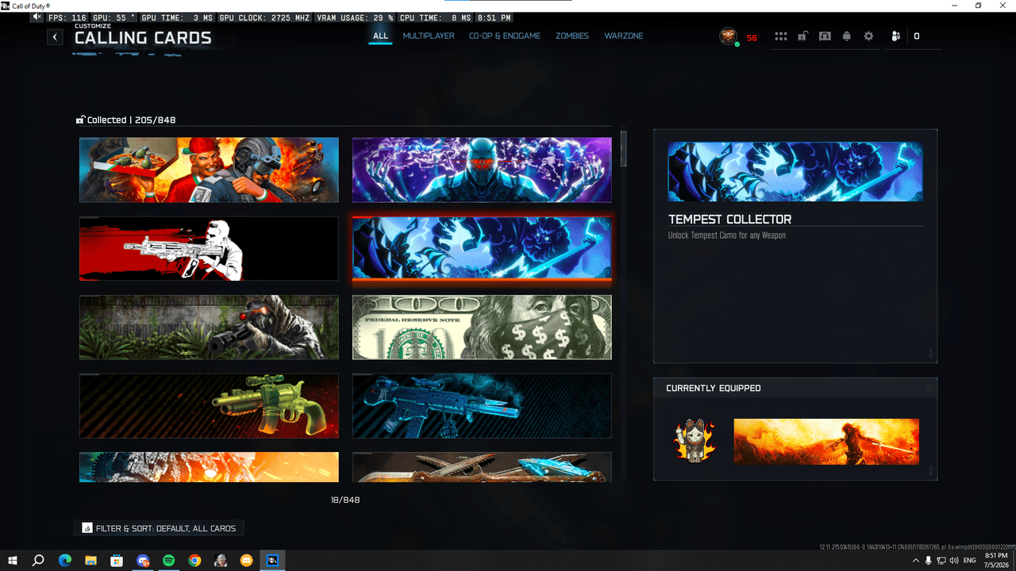Select the bronze and blue blade card
The height and width of the screenshot is (571, 1016).
pyautogui.click(x=482, y=467)
